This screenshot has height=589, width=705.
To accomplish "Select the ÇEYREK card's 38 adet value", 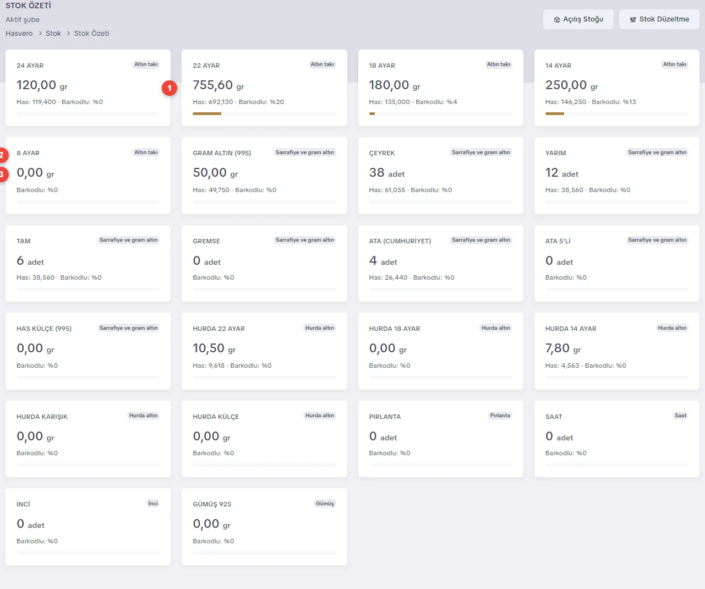I will (x=387, y=173).
